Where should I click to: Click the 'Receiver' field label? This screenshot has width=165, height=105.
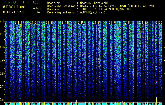(53, 9)
